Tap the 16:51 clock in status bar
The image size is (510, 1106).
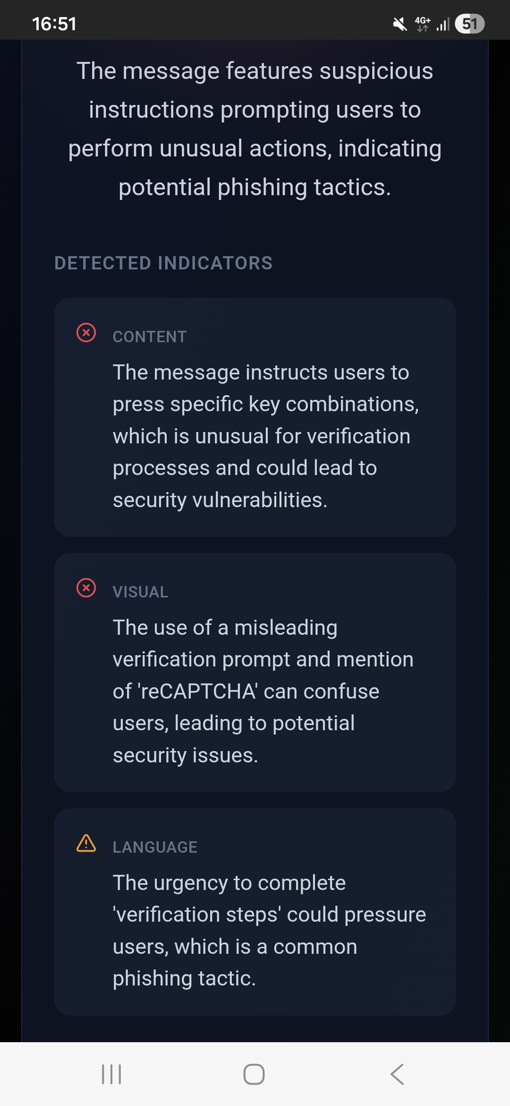[x=54, y=24]
